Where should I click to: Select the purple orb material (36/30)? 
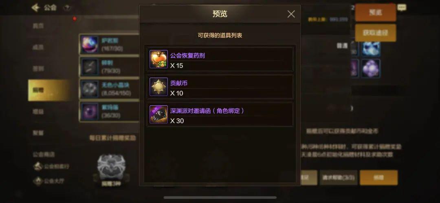click(x=109, y=111)
